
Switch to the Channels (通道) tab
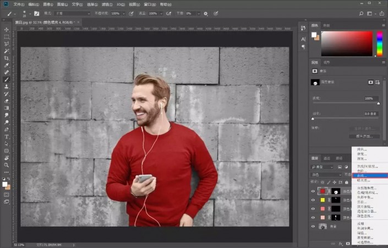(327, 158)
